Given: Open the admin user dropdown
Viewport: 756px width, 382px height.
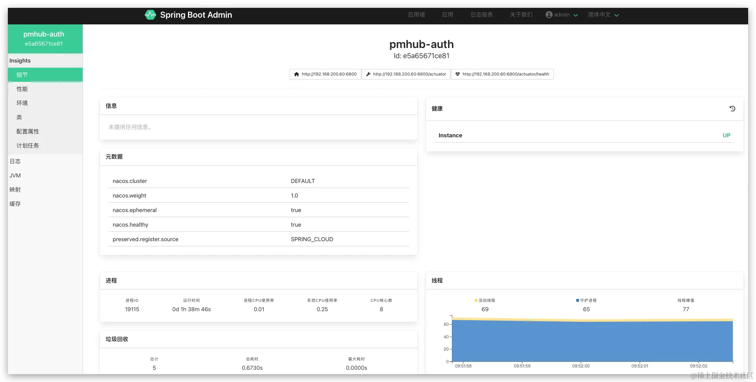Looking at the screenshot, I should point(562,15).
